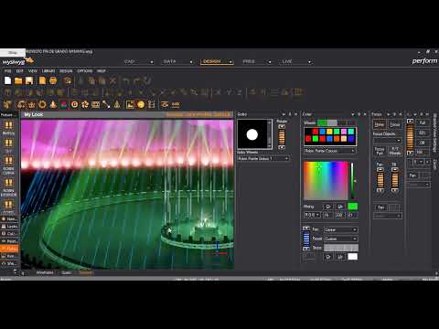Click the diagonal line with endpoints toolbar icon
The width and height of the screenshot is (439, 329).
(x=106, y=105)
